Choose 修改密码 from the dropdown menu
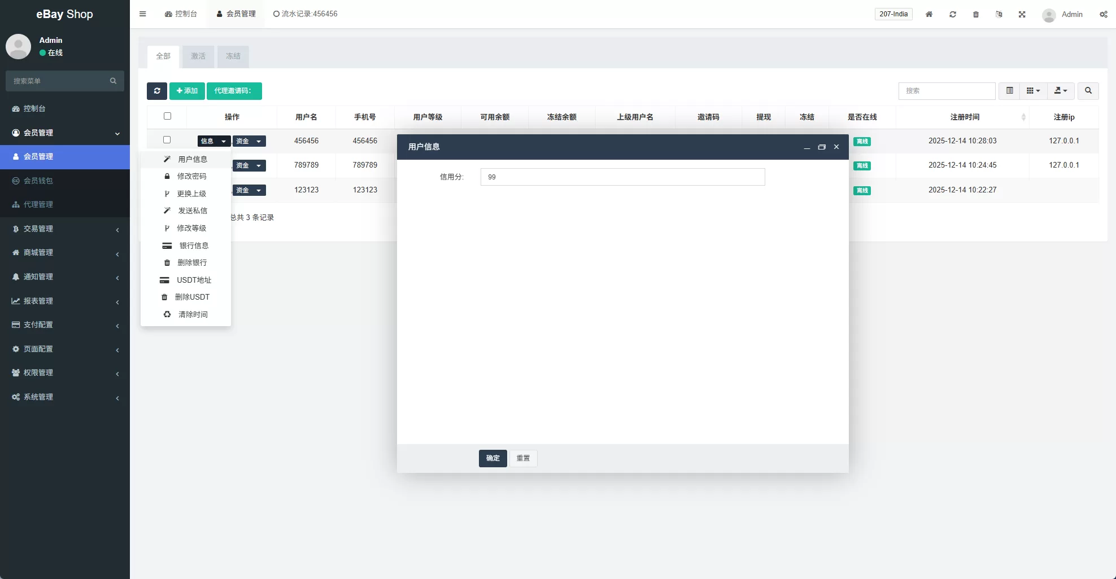The image size is (1116, 579). (x=191, y=176)
